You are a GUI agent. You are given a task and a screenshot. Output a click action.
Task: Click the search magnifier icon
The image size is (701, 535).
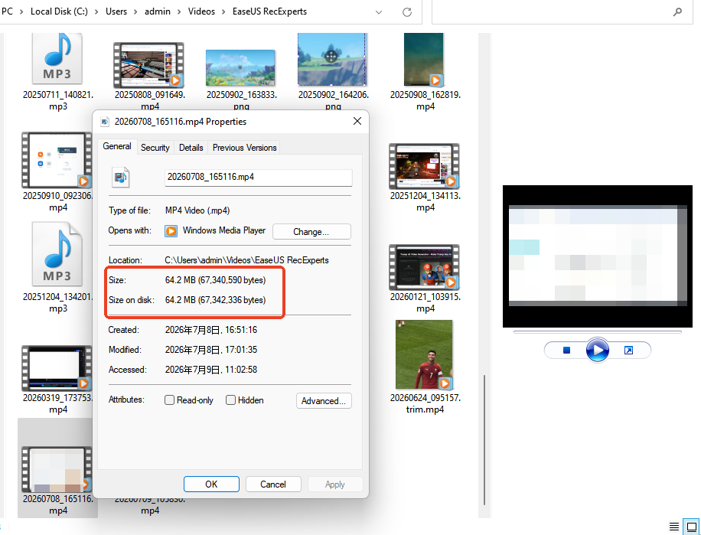click(677, 12)
